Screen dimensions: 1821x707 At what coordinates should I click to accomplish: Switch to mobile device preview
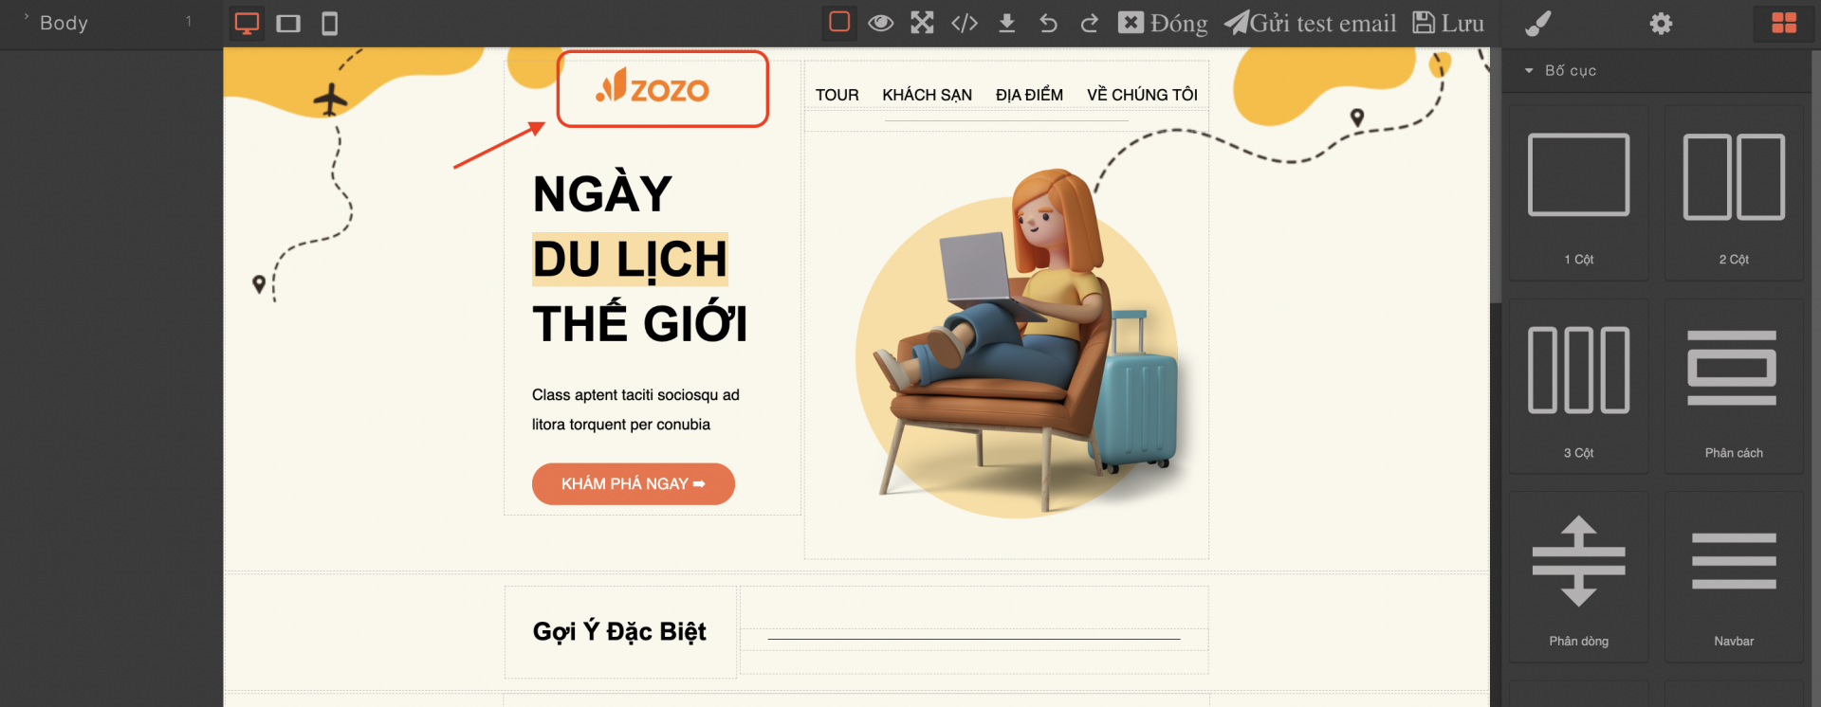[329, 23]
